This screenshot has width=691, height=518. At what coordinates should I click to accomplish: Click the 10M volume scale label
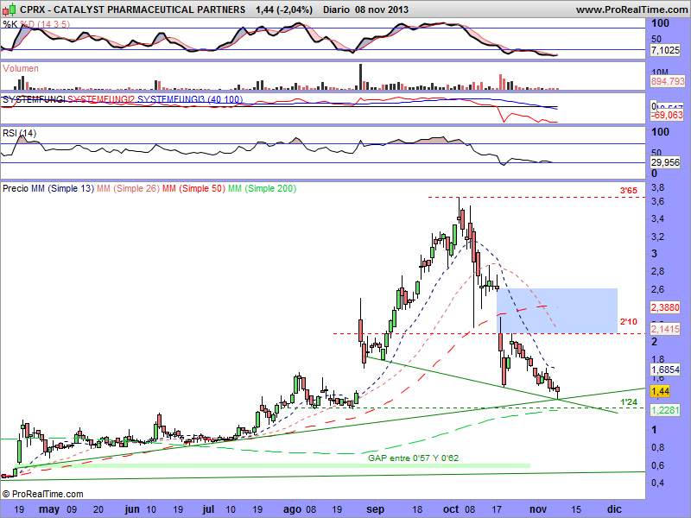[x=660, y=73]
